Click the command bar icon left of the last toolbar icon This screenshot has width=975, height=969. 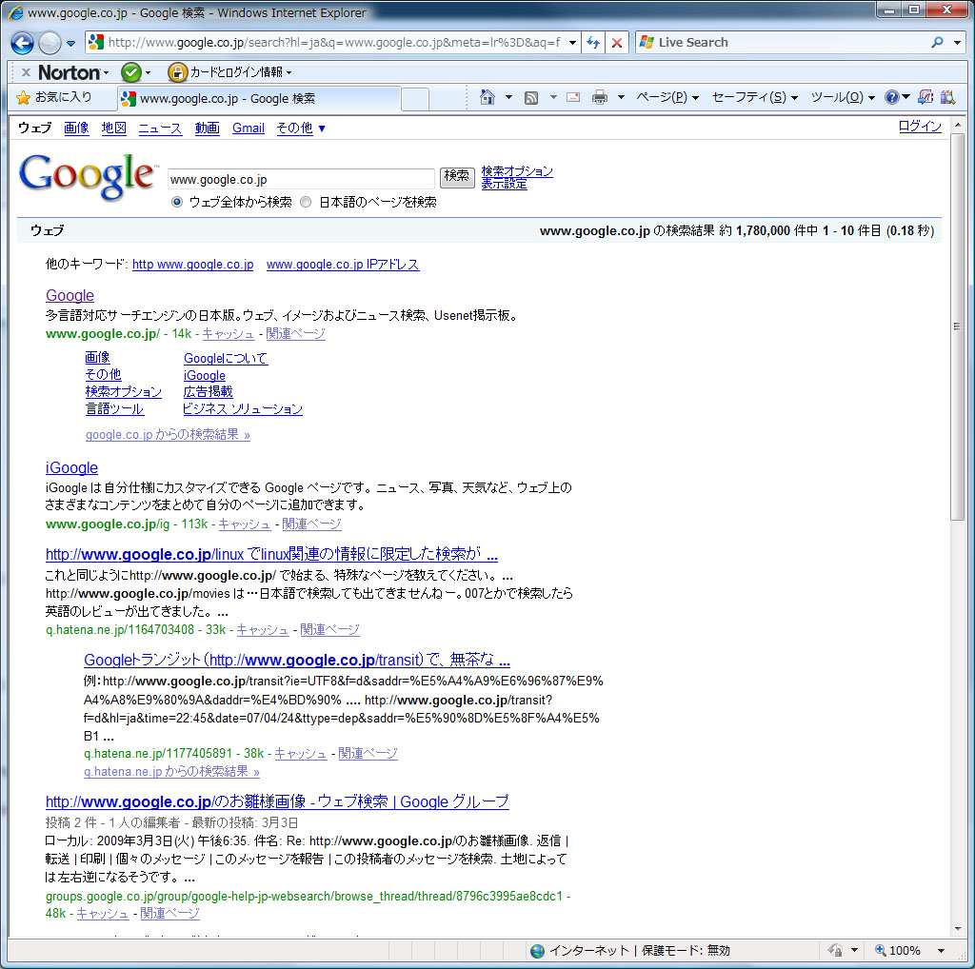click(925, 98)
